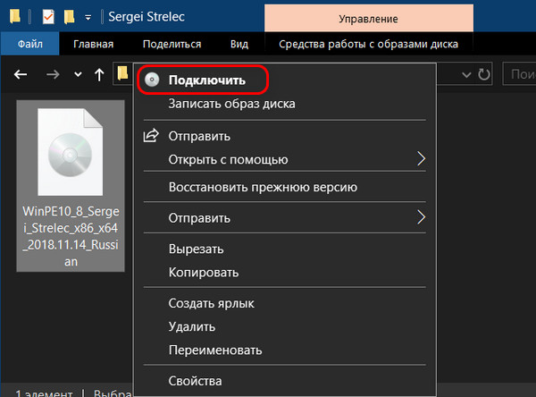Open the Средства работы с образами диска tab
The height and width of the screenshot is (397, 536).
(368, 44)
